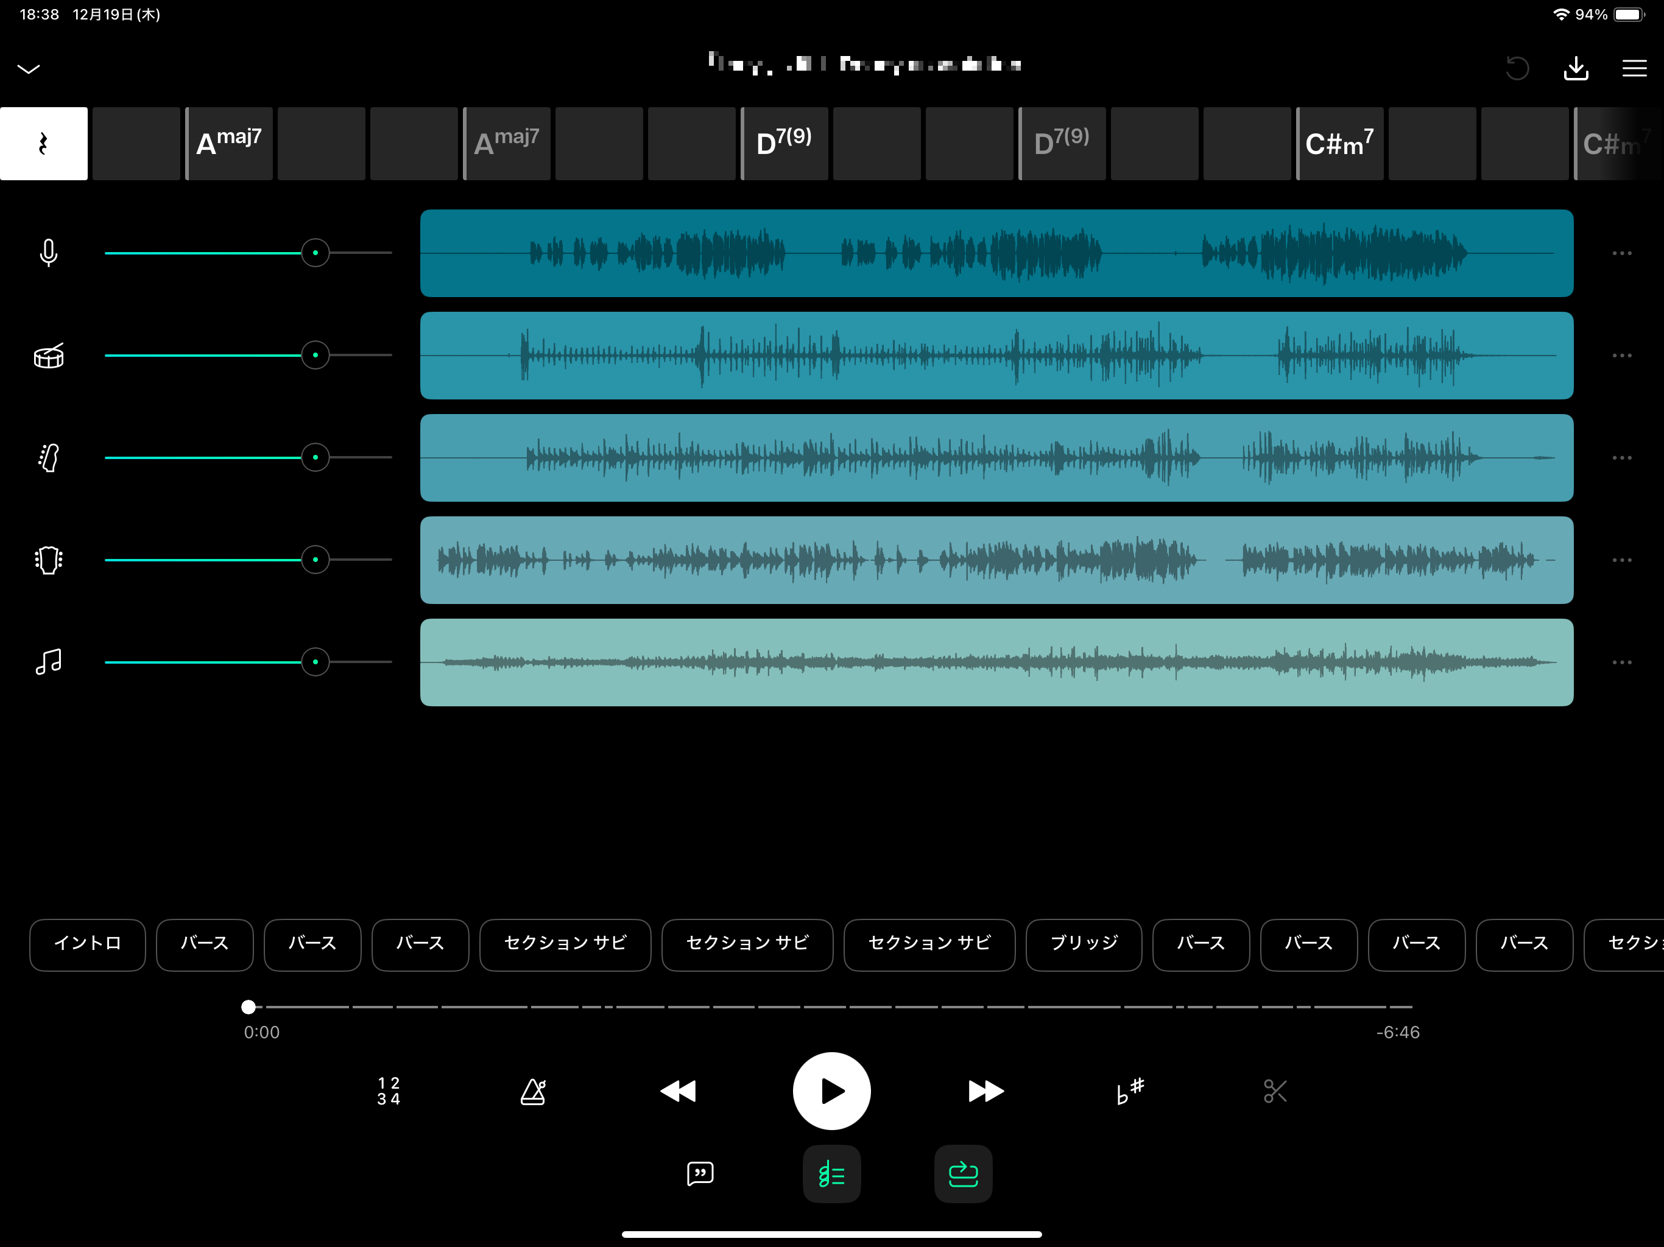This screenshot has width=1664, height=1247.
Task: Jump to the バース right after ブリッジ
Action: click(1201, 944)
